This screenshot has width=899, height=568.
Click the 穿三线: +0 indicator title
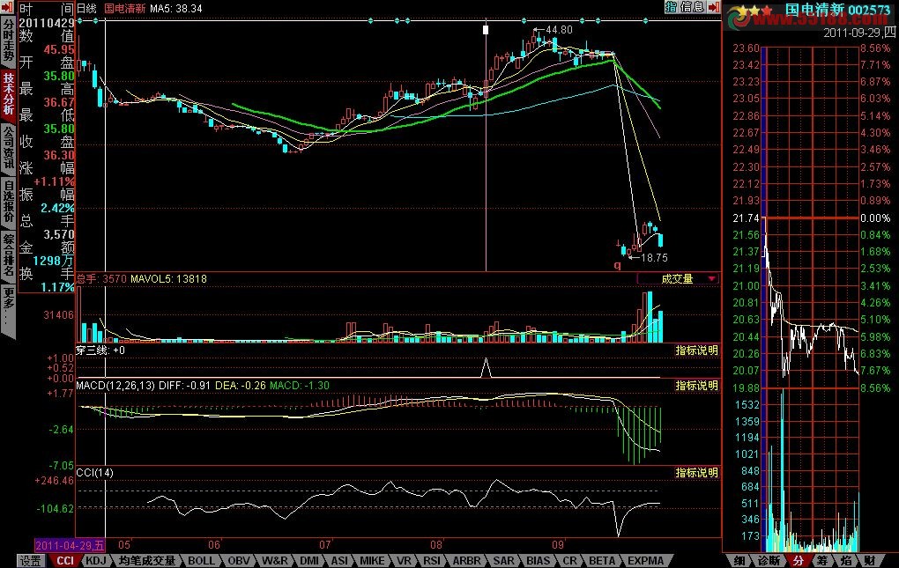coord(100,350)
